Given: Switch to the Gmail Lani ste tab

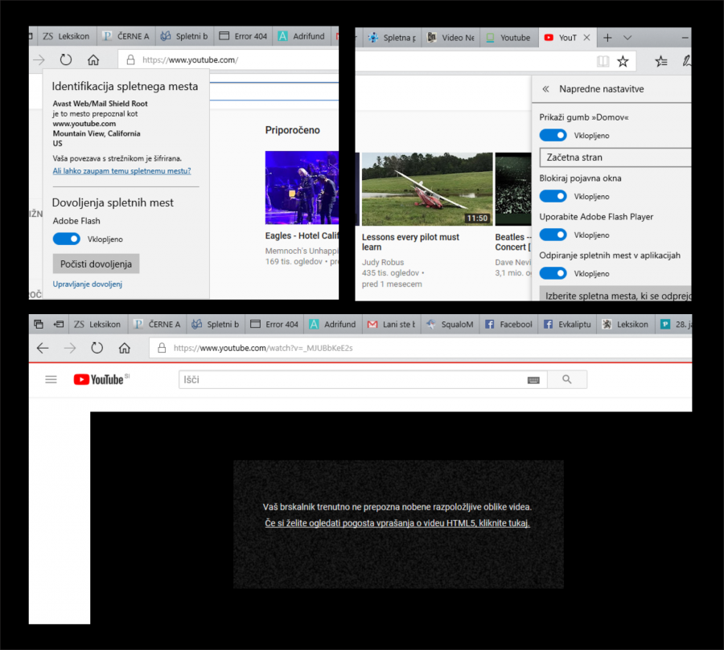Looking at the screenshot, I should click(x=392, y=325).
